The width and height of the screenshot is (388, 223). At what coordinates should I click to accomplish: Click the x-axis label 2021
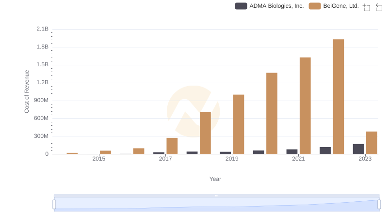pos(298,159)
